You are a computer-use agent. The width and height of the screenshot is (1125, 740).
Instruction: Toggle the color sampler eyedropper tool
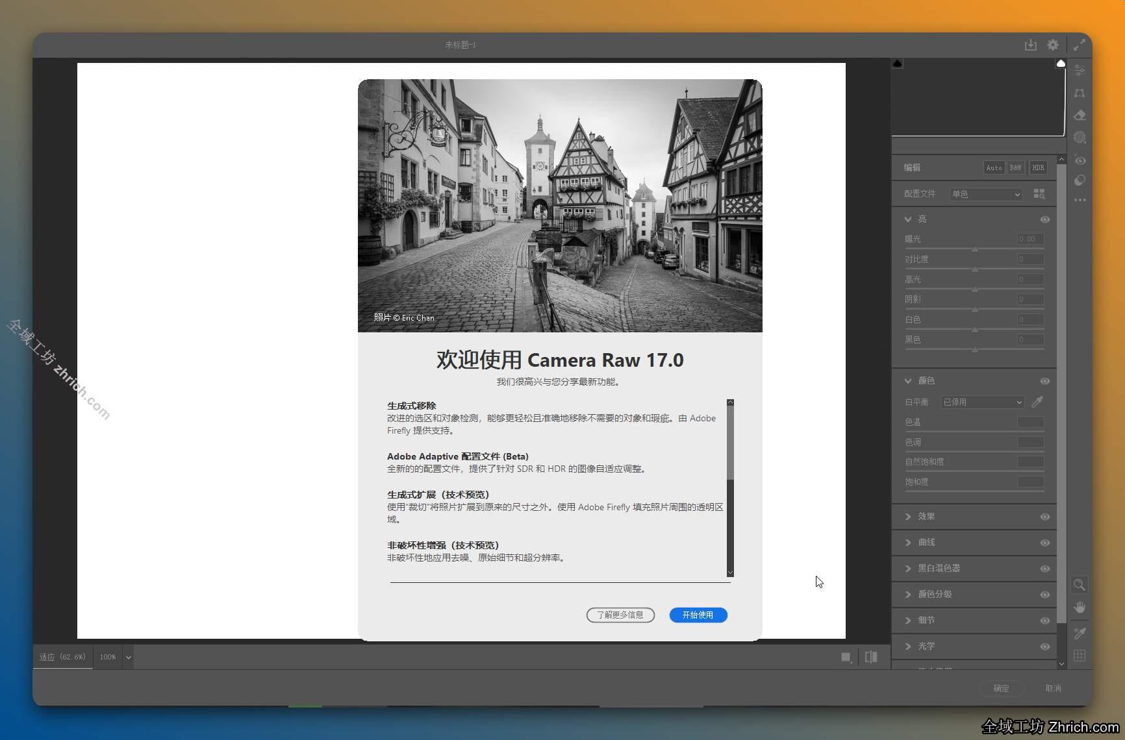click(1080, 633)
